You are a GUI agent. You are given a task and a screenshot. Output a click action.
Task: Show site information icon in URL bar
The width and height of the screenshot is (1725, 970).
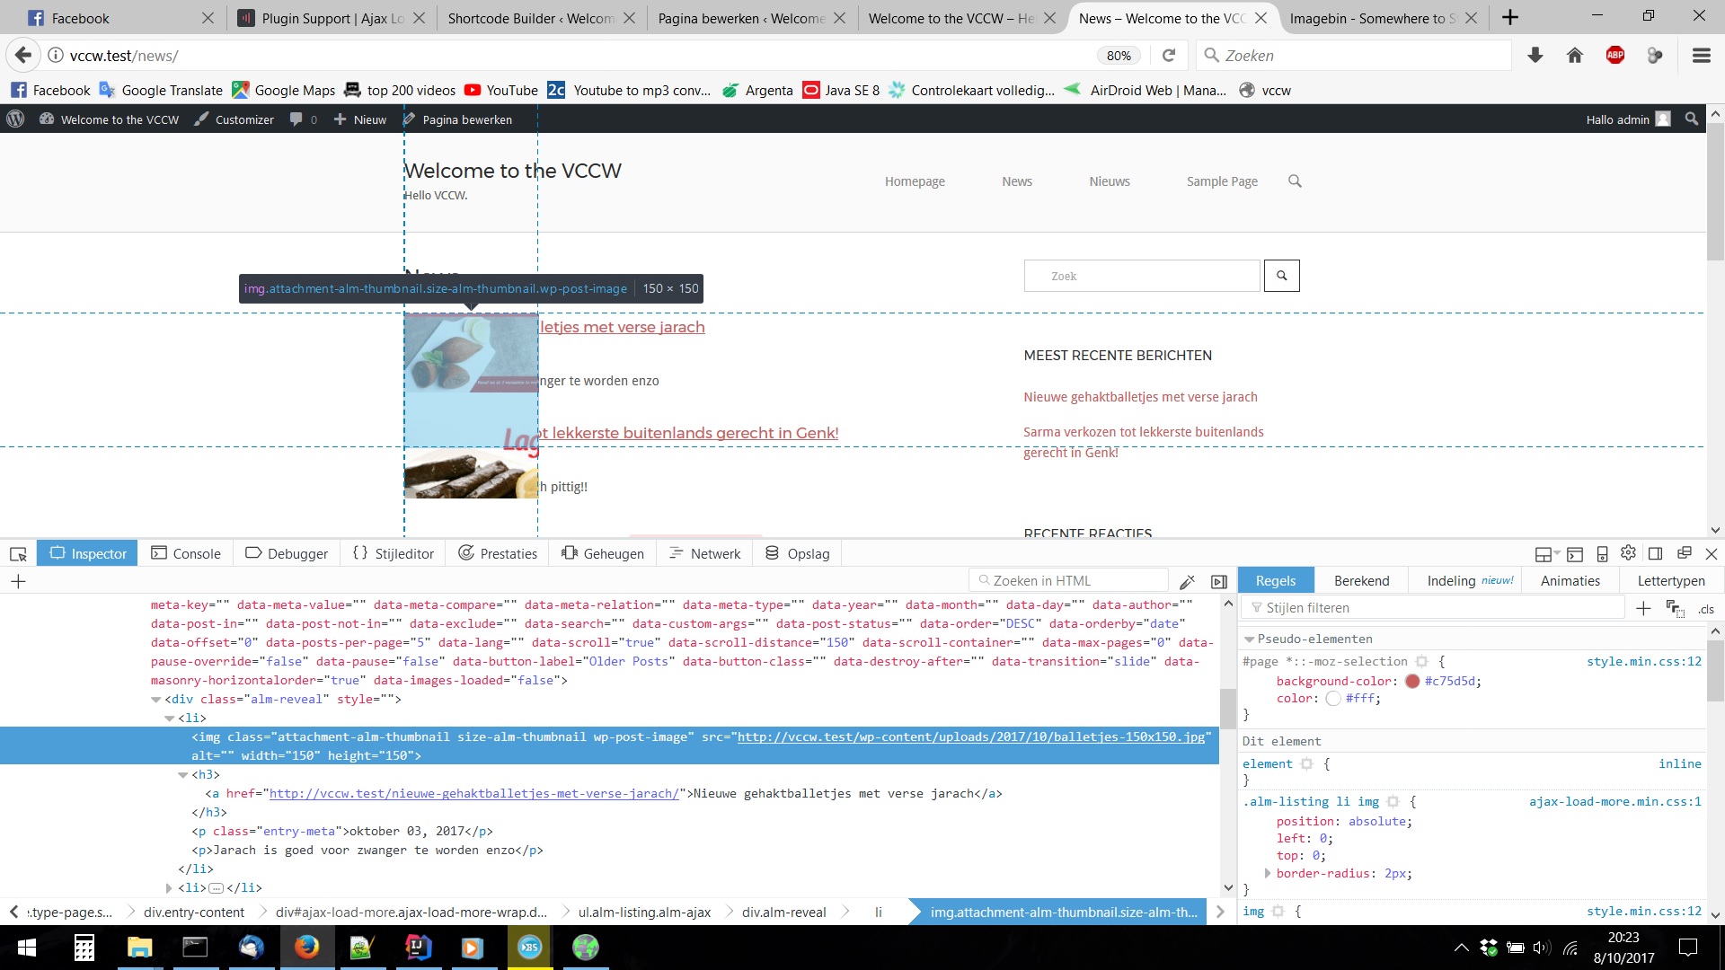pyautogui.click(x=56, y=56)
